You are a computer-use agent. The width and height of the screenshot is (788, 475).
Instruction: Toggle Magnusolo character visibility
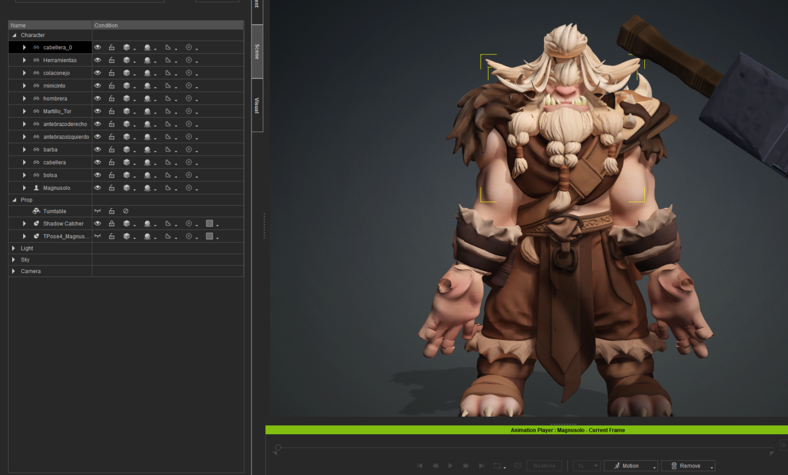tap(97, 188)
